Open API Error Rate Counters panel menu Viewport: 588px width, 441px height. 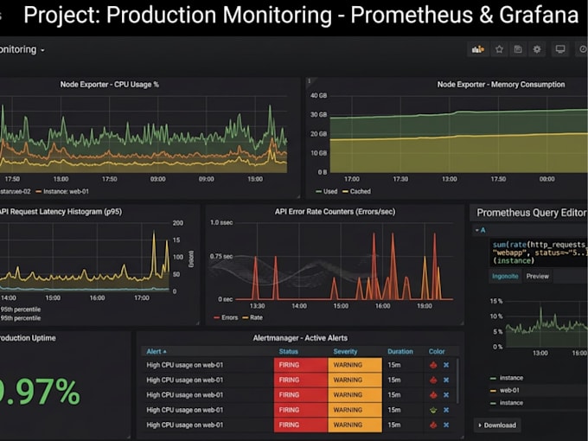[335, 212]
